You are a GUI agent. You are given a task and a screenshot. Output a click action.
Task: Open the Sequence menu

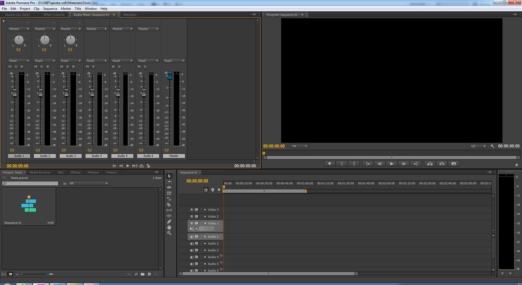click(x=50, y=8)
